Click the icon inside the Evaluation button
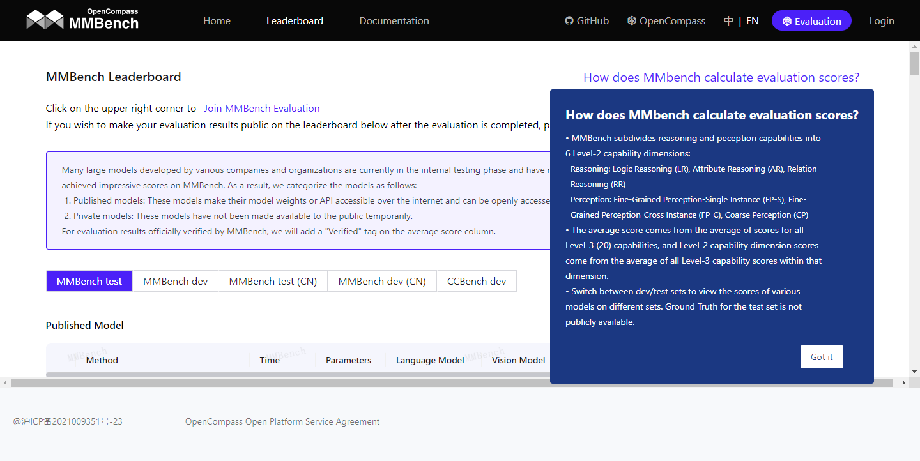This screenshot has width=920, height=461. (787, 21)
